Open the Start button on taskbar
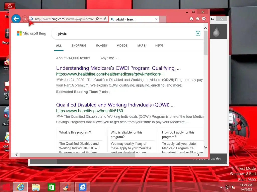Image resolution: width=257 pixels, height=192 pixels. click(x=6, y=187)
